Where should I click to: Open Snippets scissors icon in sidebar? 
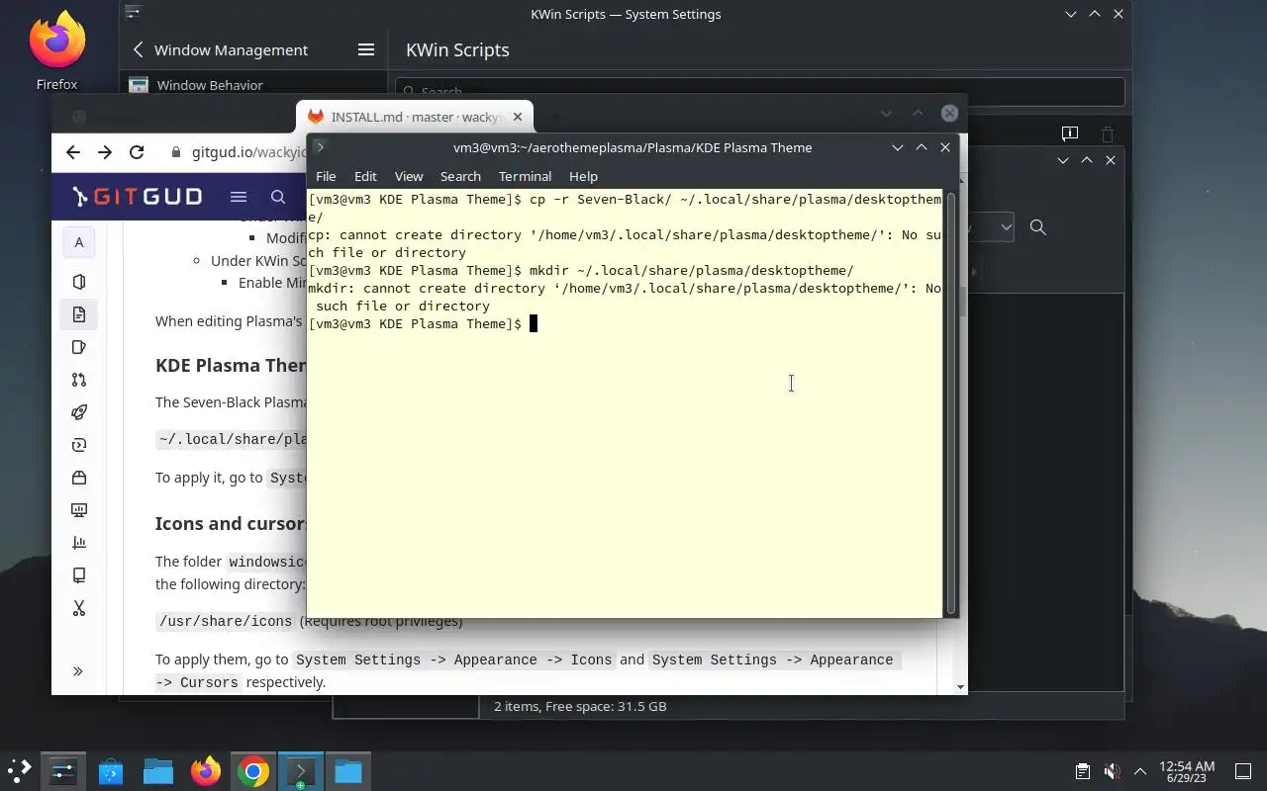[79, 608]
